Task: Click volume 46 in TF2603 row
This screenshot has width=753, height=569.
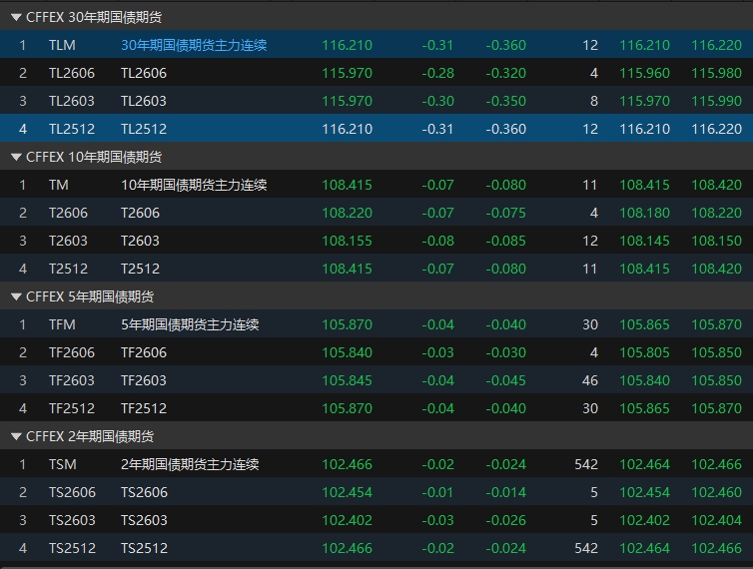Action: point(590,380)
